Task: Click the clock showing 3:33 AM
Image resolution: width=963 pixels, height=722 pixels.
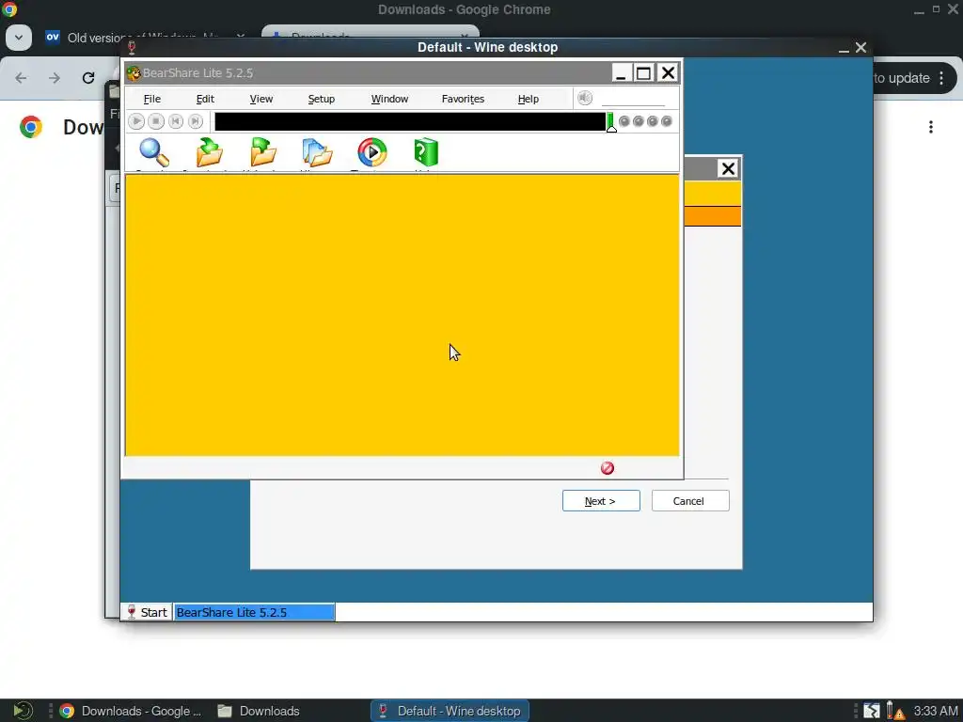Action: (936, 711)
